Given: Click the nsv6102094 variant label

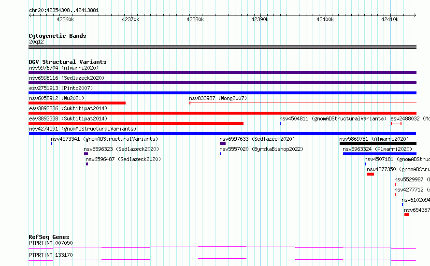Looking at the screenshot, I should (416, 200).
